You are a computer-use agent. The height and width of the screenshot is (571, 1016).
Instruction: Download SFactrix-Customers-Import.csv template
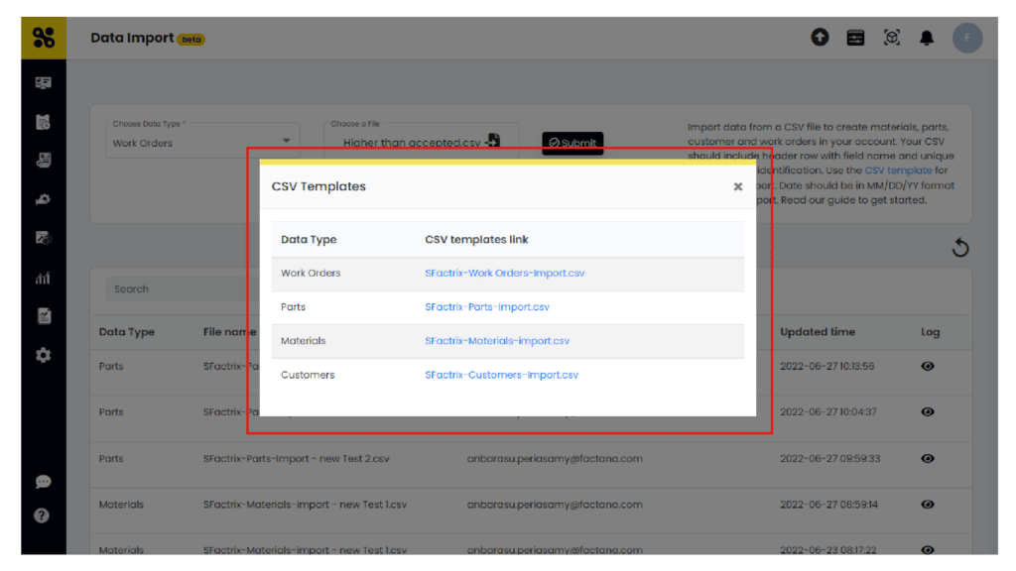[x=501, y=375]
